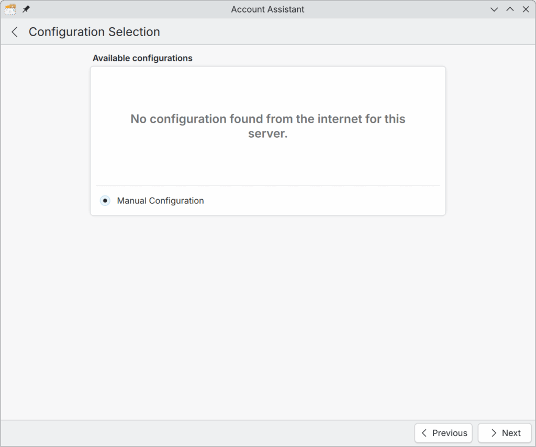The image size is (536, 447).
Task: Click the right chevron icon on Next
Action: [x=494, y=433]
